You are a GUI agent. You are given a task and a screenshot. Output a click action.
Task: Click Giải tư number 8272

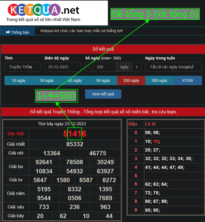point(109,180)
